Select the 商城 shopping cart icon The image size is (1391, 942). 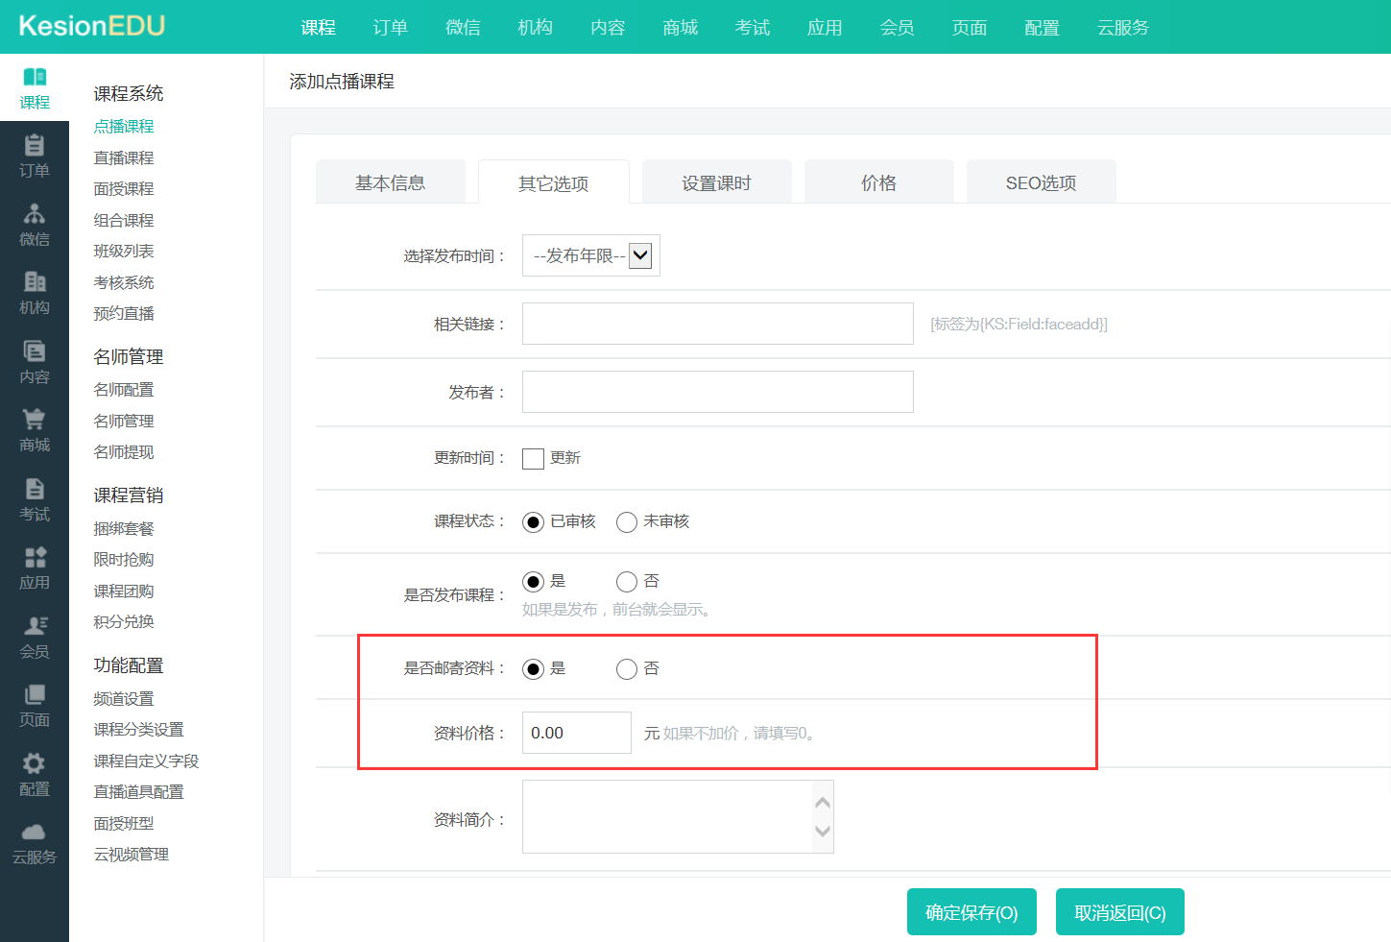tap(35, 421)
